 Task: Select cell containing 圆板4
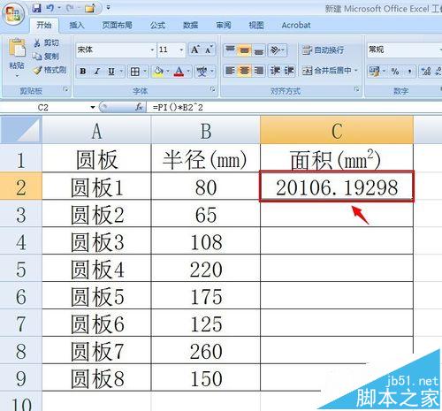[97, 269]
